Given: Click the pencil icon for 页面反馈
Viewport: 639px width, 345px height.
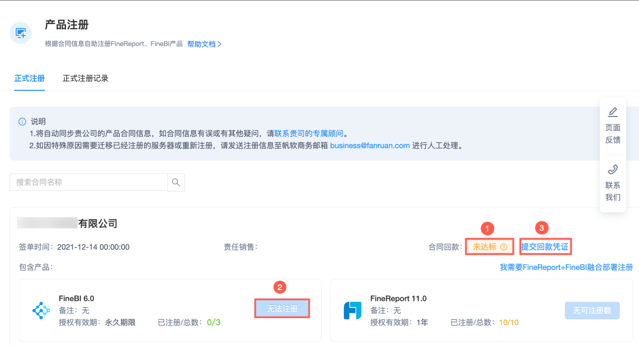Looking at the screenshot, I should click(x=613, y=112).
